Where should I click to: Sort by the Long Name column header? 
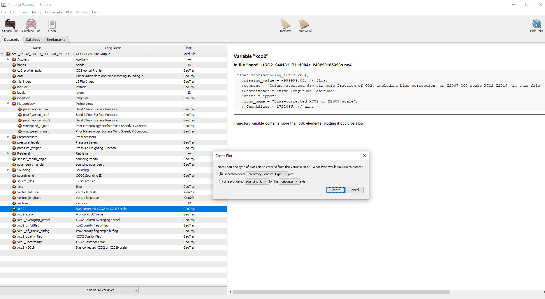click(x=113, y=48)
